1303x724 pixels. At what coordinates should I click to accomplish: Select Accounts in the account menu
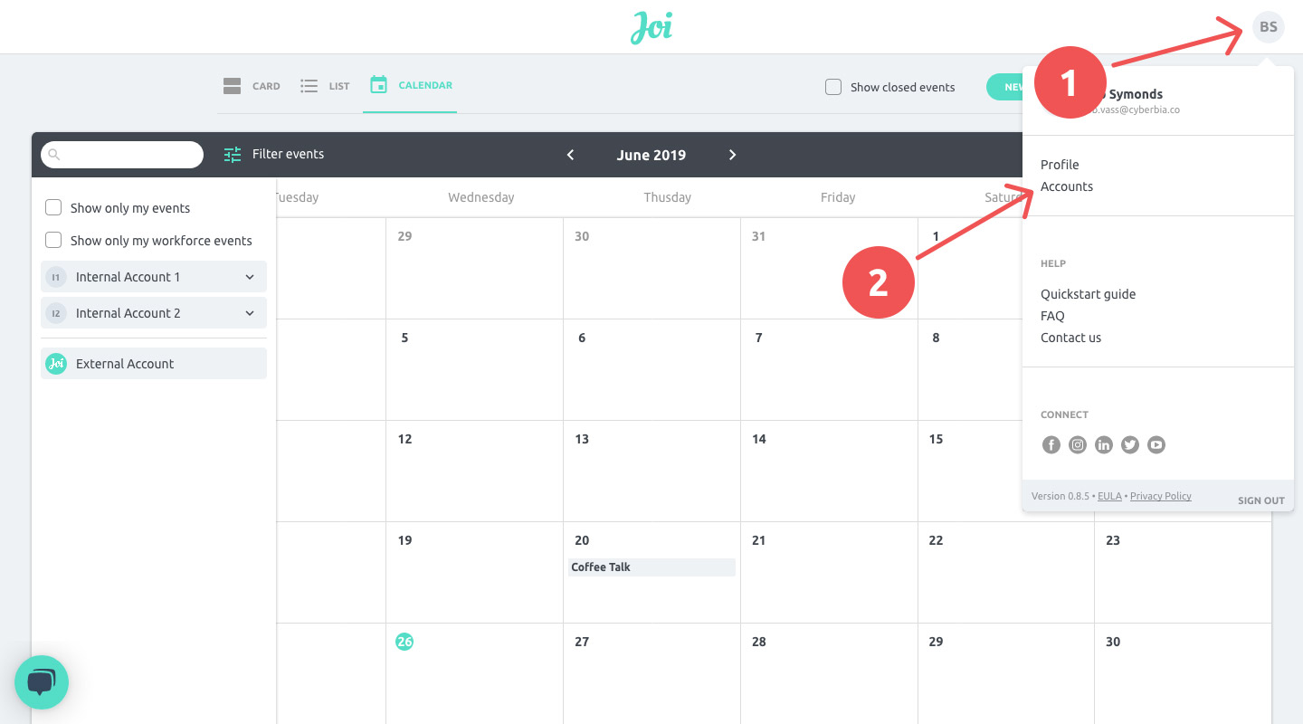(x=1067, y=186)
